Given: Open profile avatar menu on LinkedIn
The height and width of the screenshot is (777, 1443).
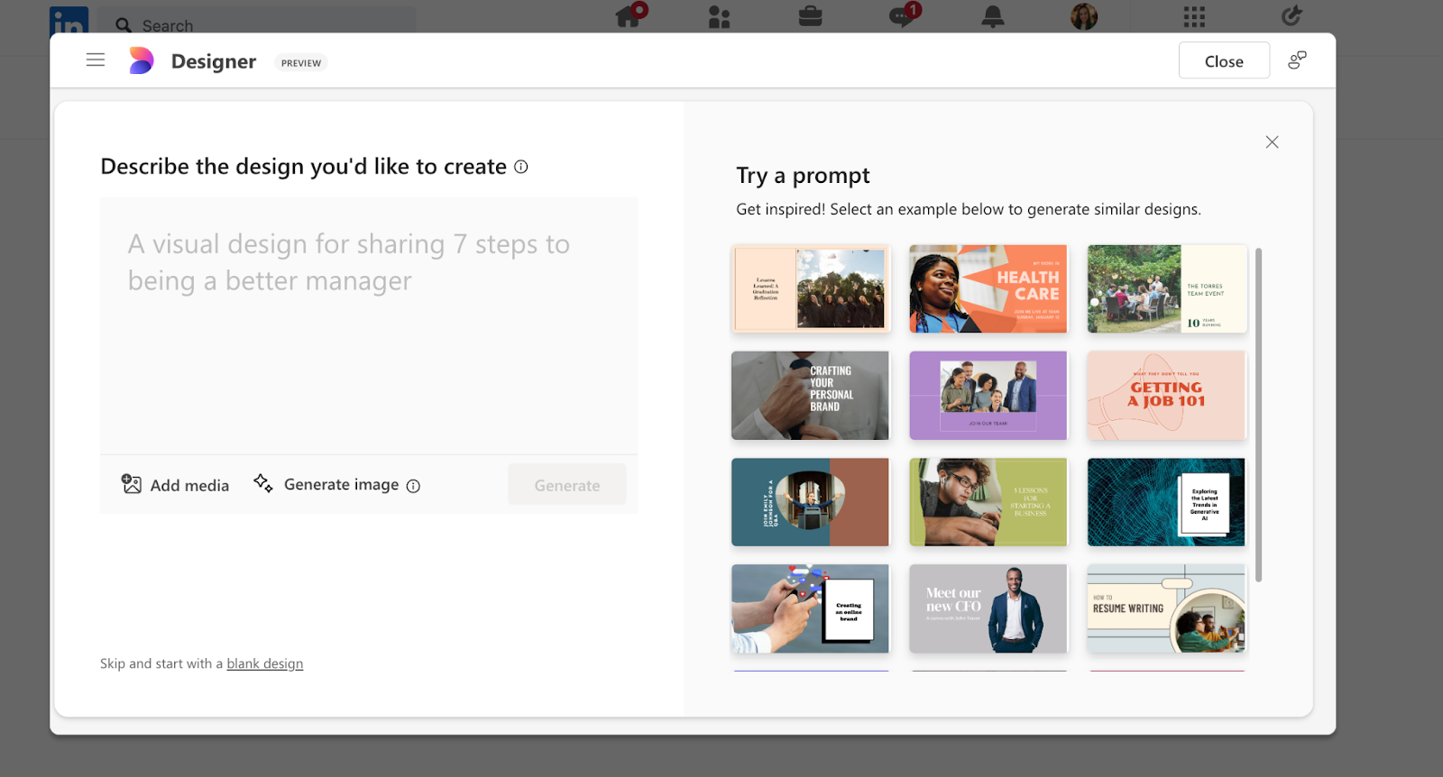Looking at the screenshot, I should (1084, 16).
